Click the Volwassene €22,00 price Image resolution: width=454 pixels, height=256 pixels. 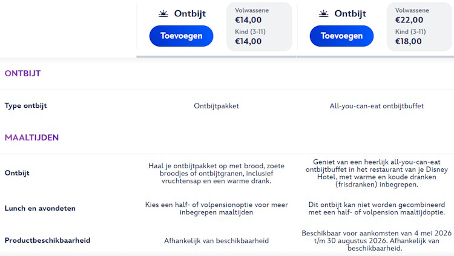click(x=409, y=20)
